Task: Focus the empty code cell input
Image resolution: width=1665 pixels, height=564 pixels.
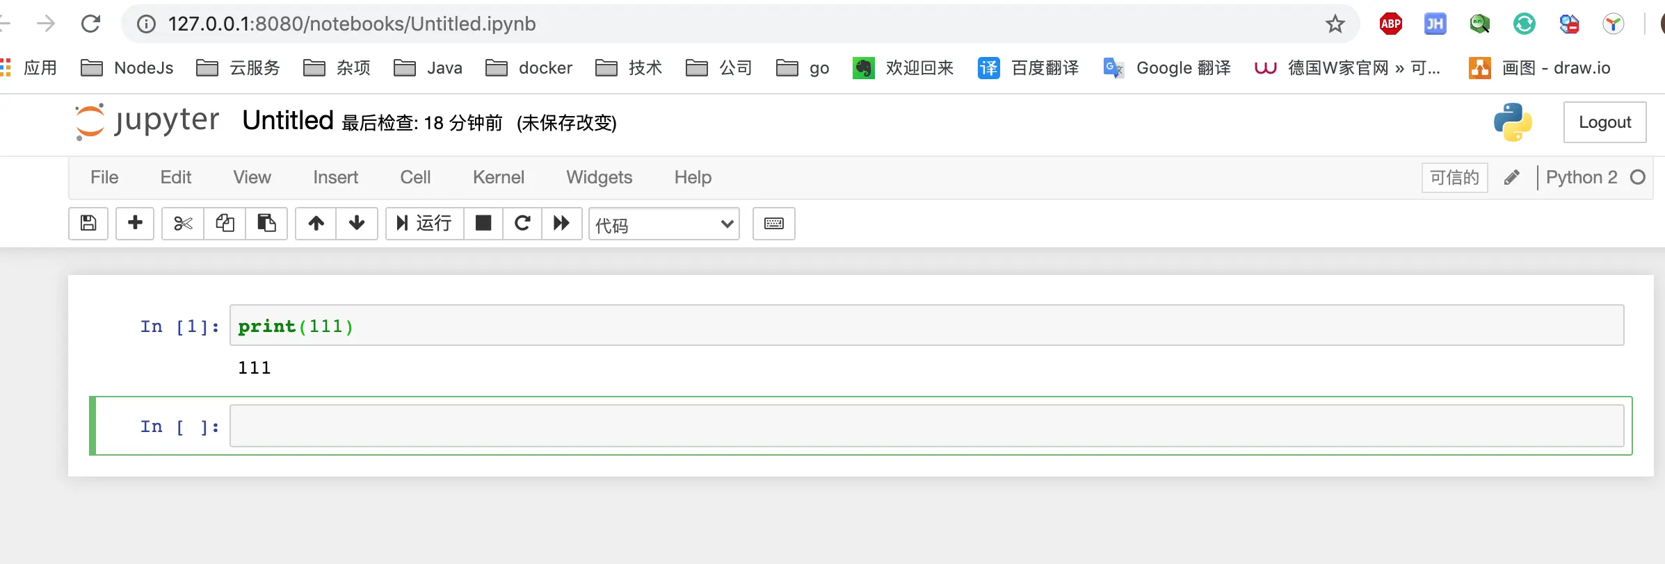Action: coord(927,426)
